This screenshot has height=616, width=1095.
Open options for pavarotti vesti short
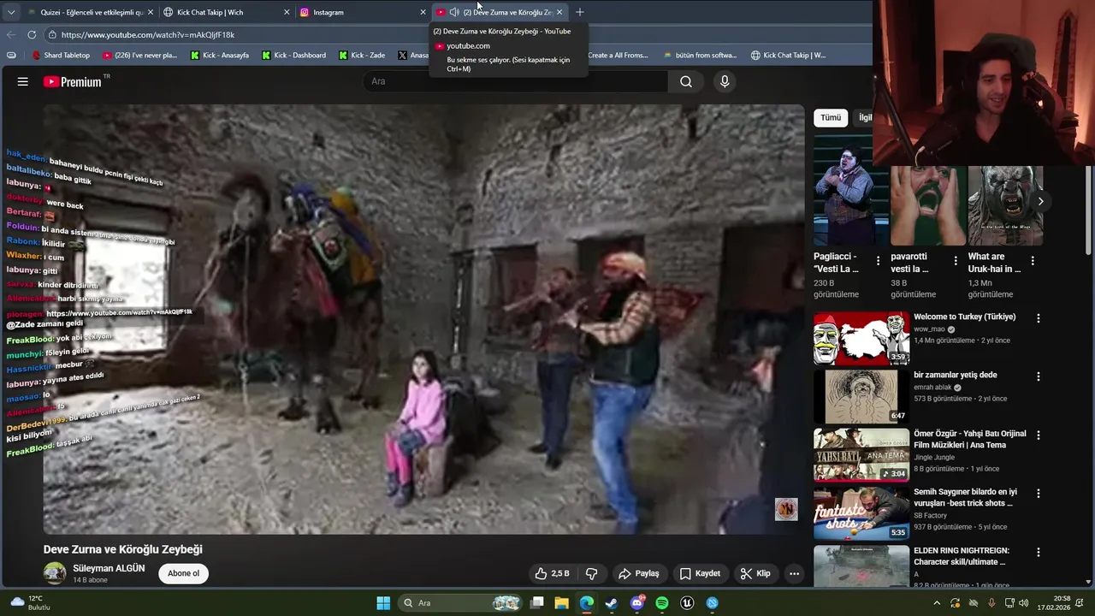pyautogui.click(x=956, y=260)
